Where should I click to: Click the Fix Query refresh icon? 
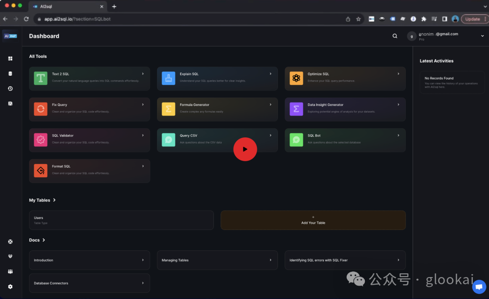pyautogui.click(x=41, y=109)
